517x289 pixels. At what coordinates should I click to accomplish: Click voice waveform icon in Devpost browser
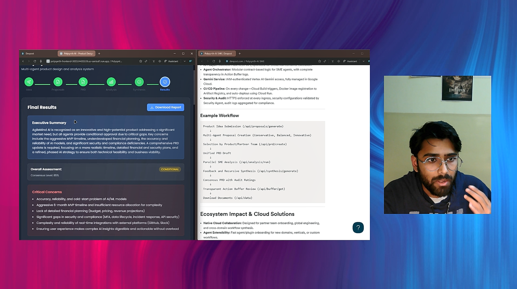tap(338, 61)
